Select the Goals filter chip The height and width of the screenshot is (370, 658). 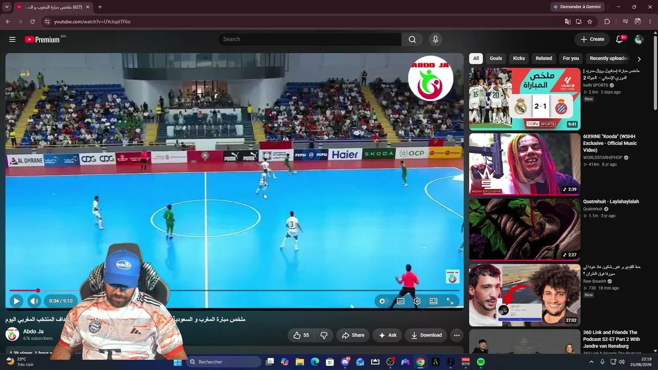click(x=496, y=59)
